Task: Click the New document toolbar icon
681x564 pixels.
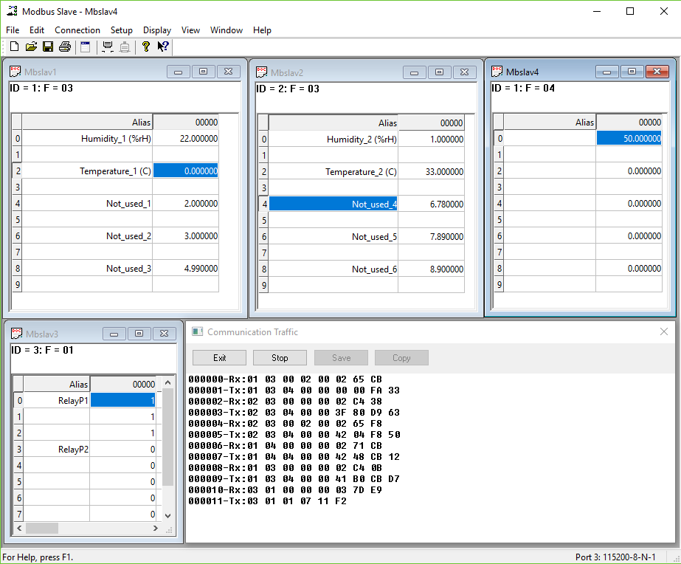Action: tap(14, 47)
